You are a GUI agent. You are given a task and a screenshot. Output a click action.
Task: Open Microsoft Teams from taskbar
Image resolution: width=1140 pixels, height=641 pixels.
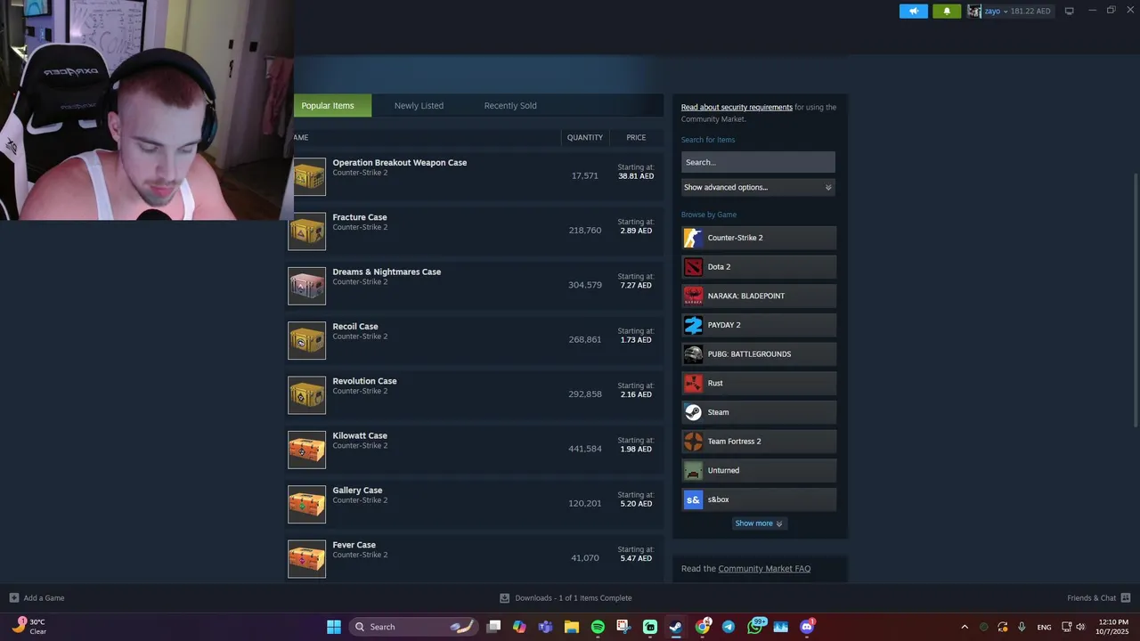pos(545,627)
